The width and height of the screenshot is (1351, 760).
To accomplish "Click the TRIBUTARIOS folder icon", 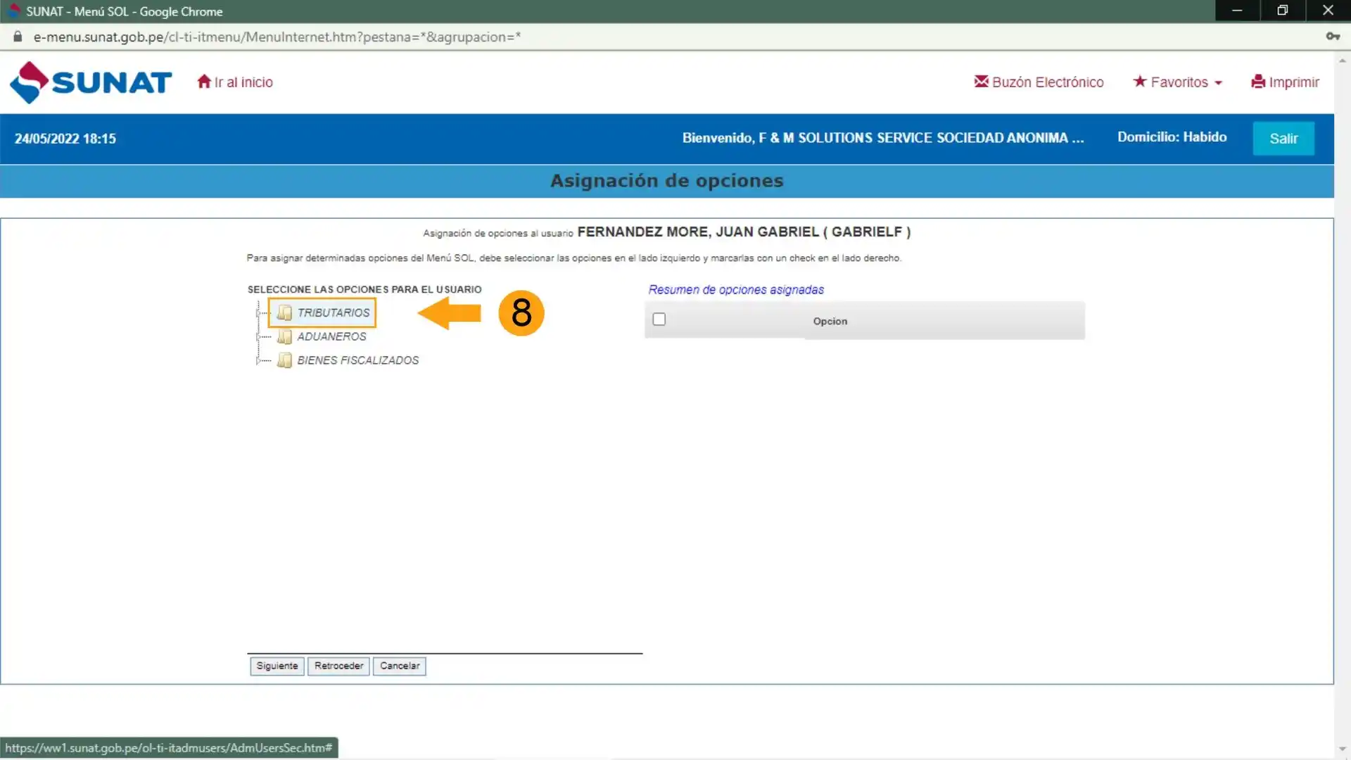I will point(284,312).
